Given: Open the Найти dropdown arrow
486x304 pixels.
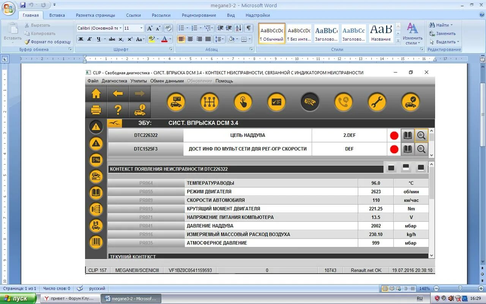Looking at the screenshot, I should coord(451,25).
